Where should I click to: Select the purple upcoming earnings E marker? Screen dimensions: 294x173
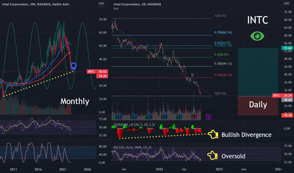pos(209,117)
